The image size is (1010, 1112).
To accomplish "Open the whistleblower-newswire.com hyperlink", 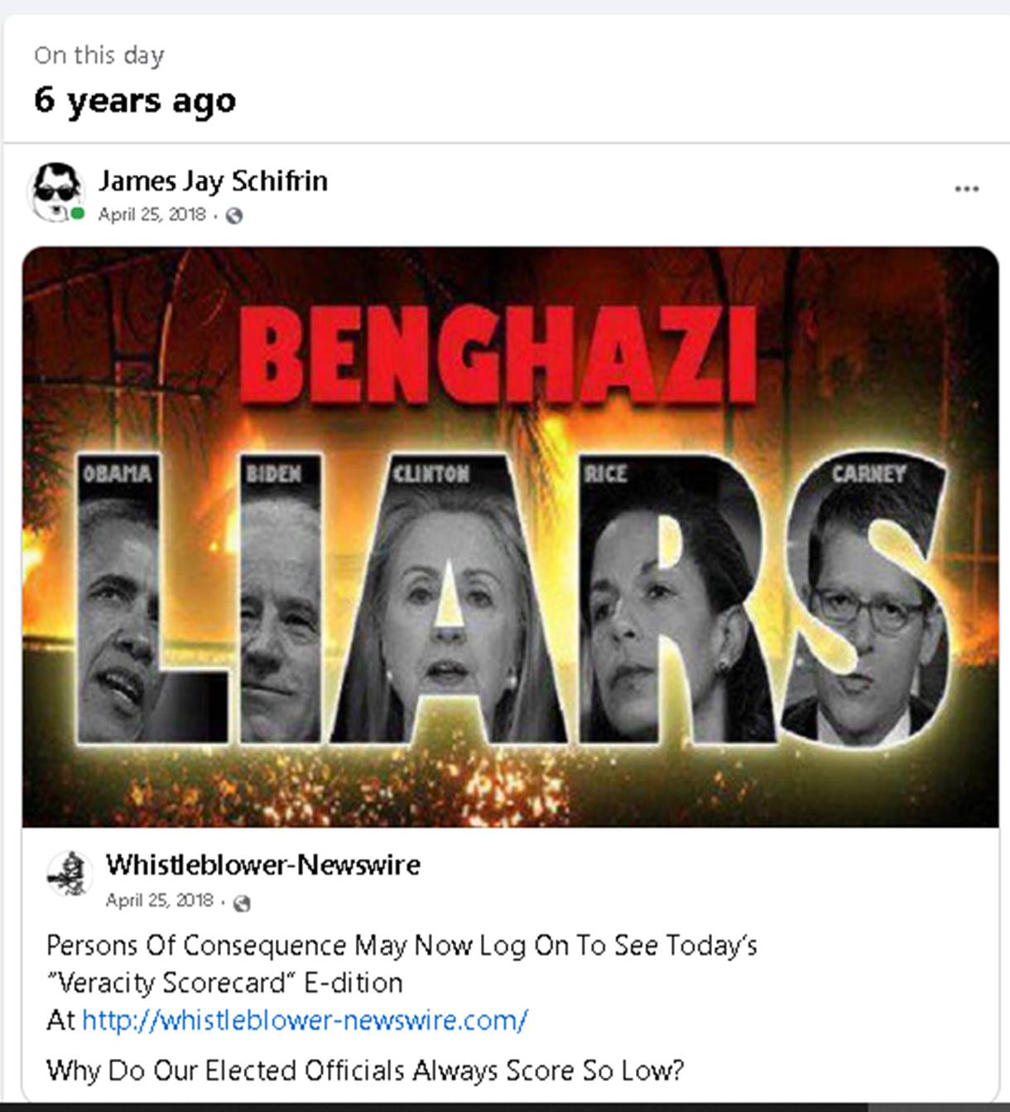I will pyautogui.click(x=305, y=1020).
